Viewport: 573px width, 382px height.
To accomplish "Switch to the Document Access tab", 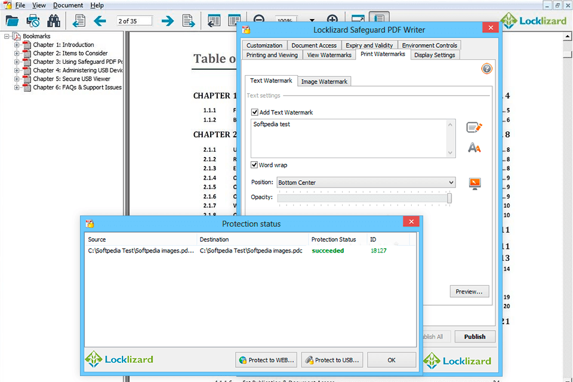I will coord(314,45).
